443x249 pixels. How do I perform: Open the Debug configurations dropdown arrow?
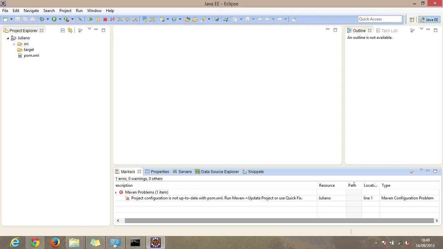click(x=48, y=19)
